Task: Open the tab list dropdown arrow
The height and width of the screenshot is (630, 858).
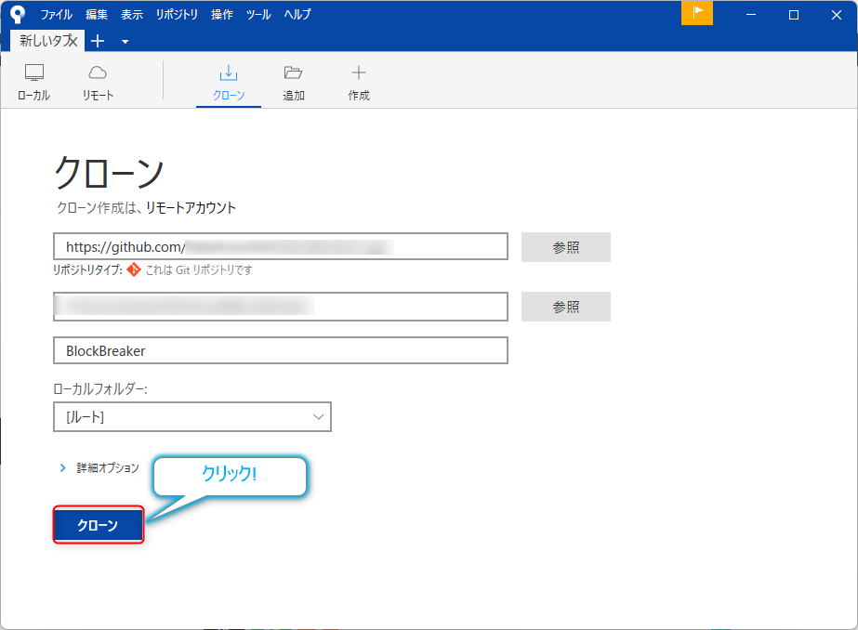Action: (x=125, y=42)
